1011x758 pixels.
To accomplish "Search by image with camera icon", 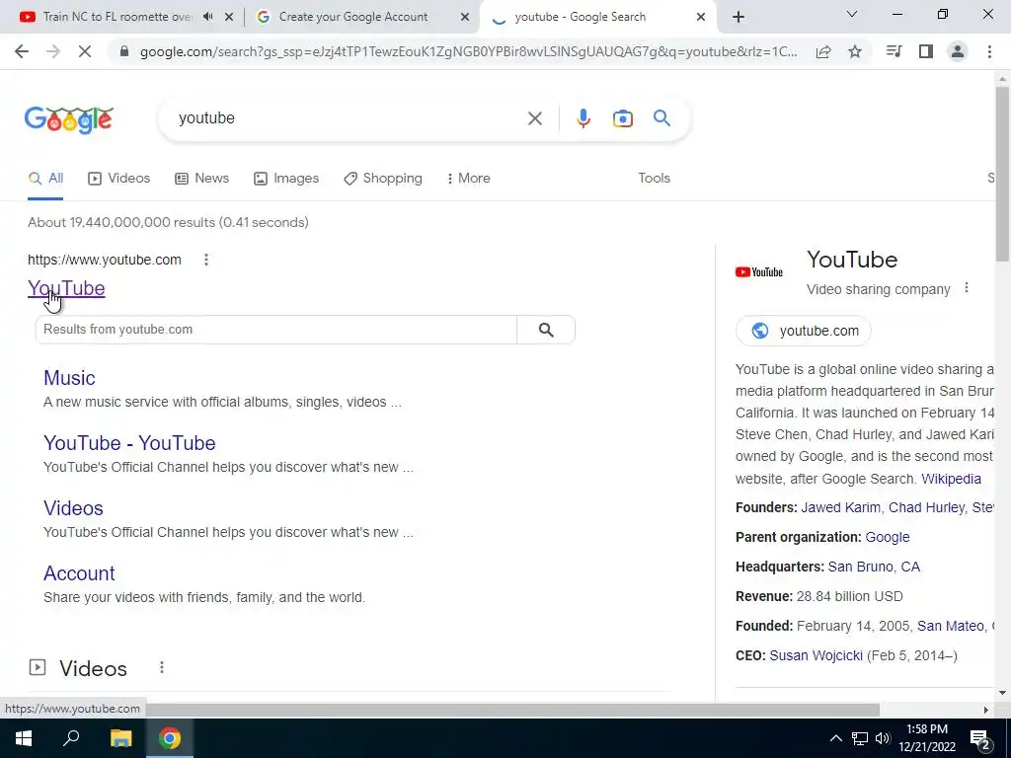I will (622, 118).
